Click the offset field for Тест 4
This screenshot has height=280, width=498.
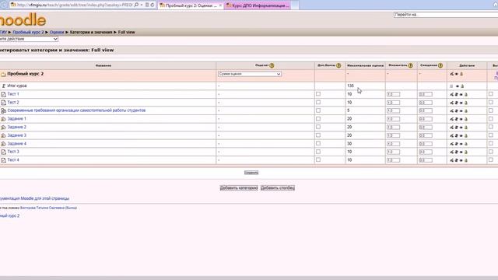426,160
